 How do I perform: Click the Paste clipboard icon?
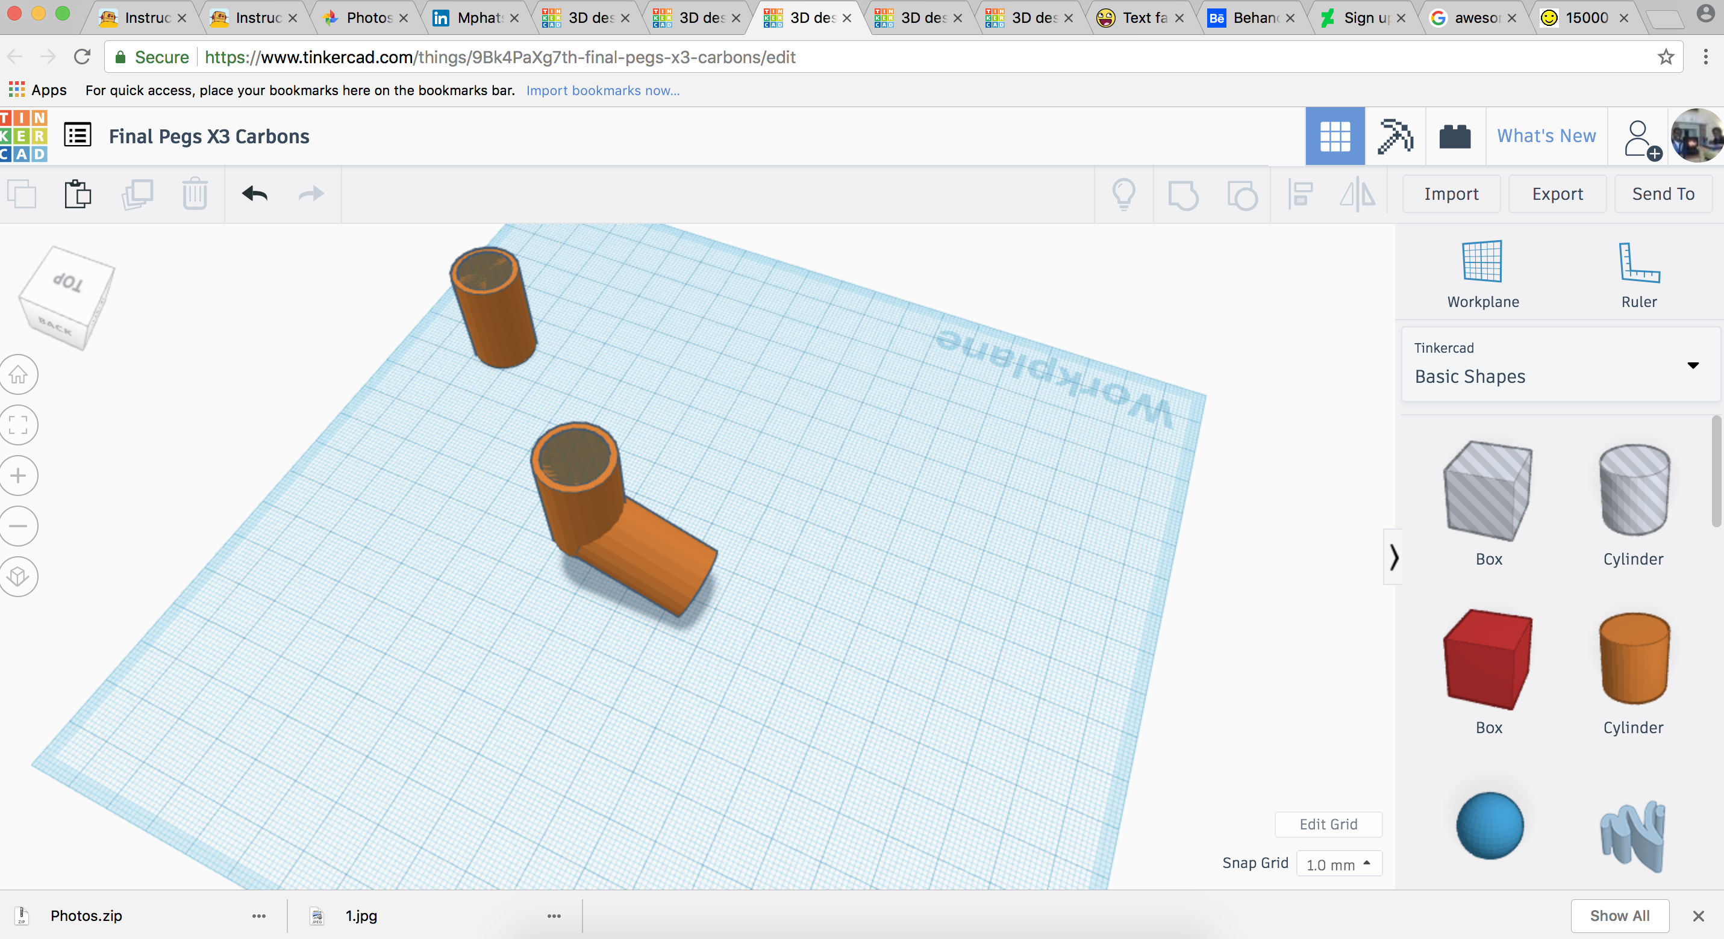[x=78, y=194]
